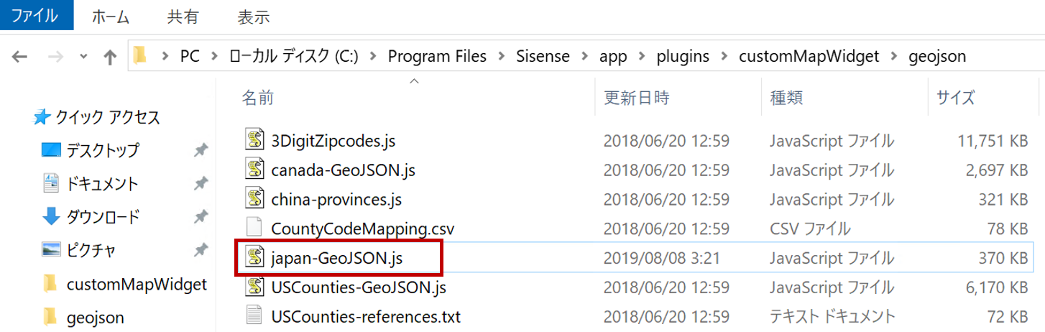This screenshot has width=1045, height=332.
Task: Click the forward navigation arrow
Action: 54,56
